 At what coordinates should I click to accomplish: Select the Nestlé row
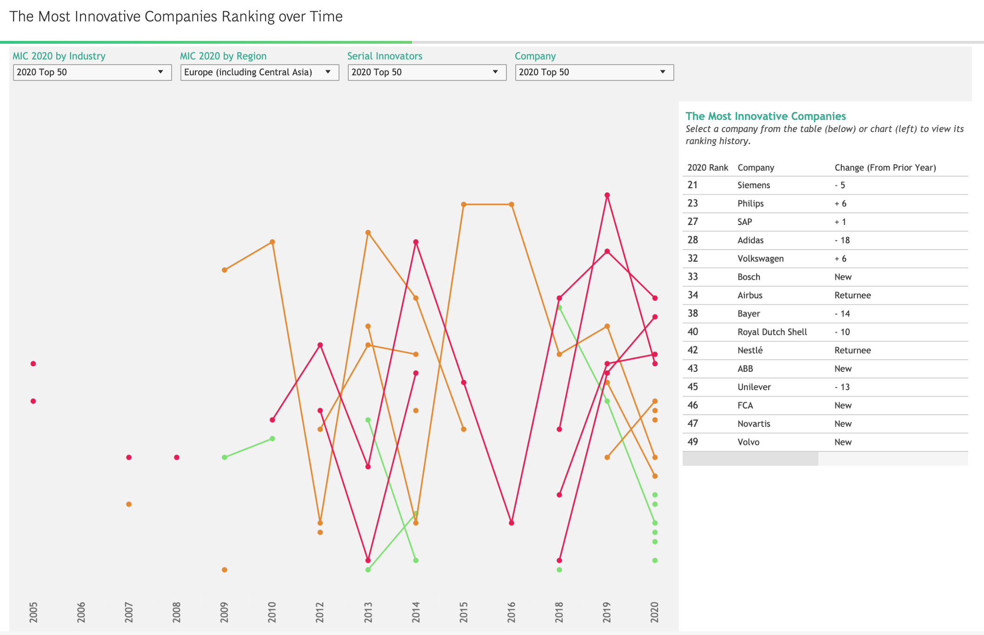click(x=825, y=351)
